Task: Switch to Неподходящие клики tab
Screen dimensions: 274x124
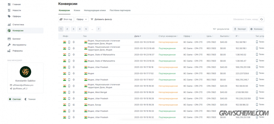Action: pos(95,11)
